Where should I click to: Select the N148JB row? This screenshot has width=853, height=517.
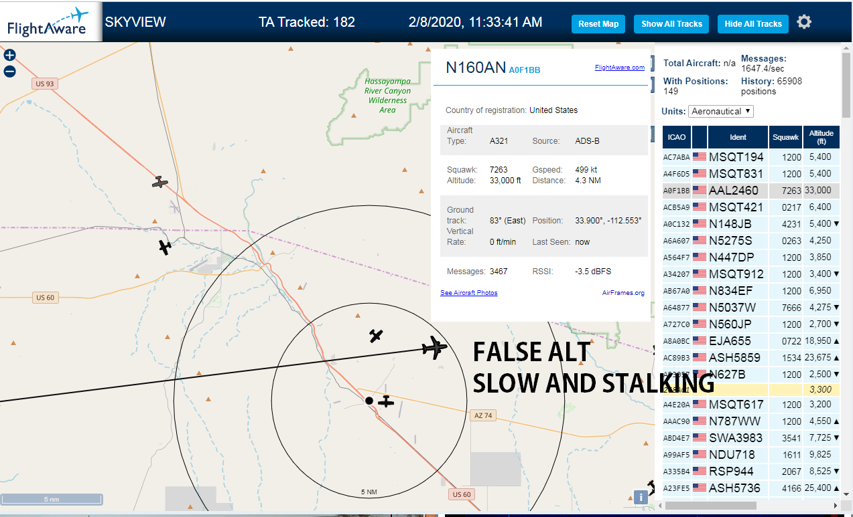pyautogui.click(x=751, y=224)
